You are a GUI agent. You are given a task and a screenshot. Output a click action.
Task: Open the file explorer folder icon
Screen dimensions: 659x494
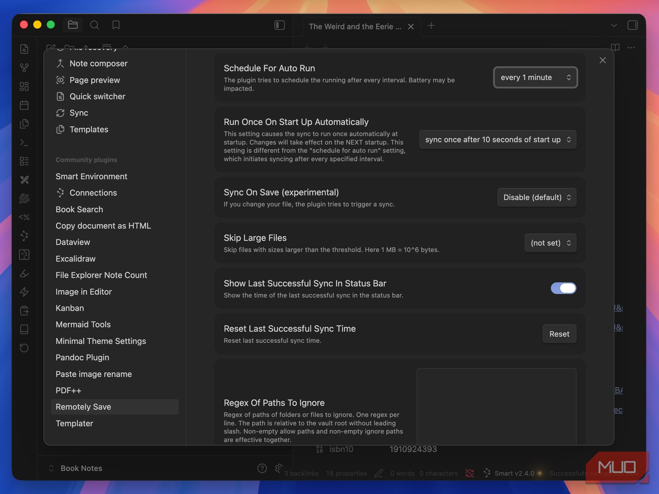73,25
